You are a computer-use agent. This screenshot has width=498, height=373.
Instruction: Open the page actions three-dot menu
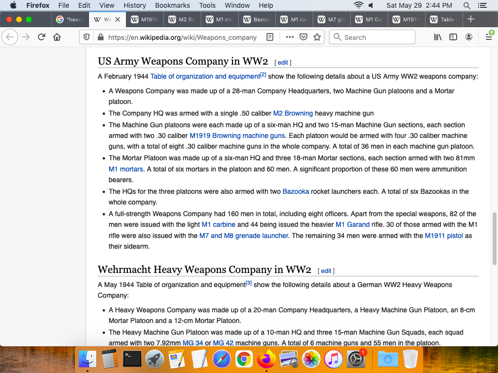[x=290, y=37]
